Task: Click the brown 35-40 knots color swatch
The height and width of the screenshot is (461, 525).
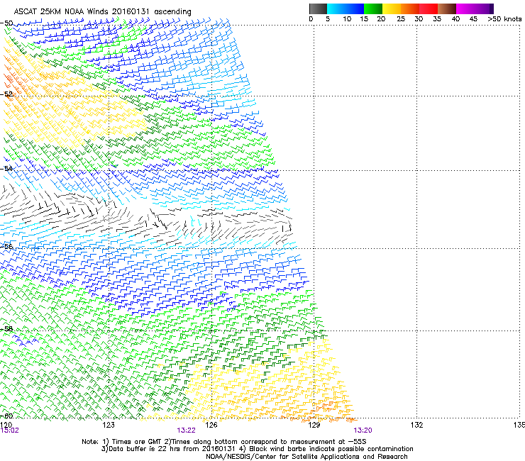Action: pos(447,9)
